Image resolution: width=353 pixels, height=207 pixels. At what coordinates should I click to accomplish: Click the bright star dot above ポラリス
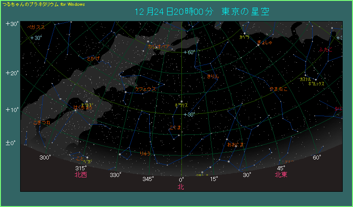click(181, 102)
